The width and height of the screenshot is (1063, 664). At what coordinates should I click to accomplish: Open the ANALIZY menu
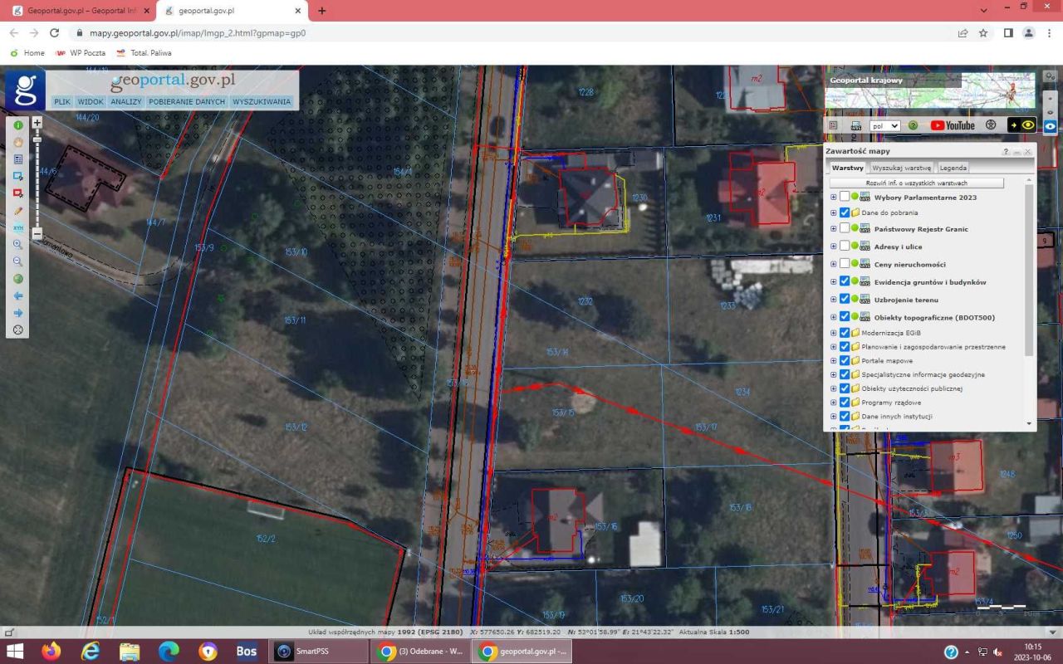126,101
